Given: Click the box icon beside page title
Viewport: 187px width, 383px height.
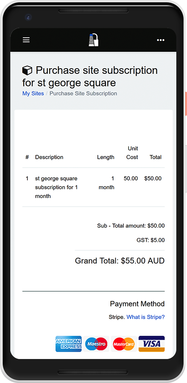Looking at the screenshot, I should (27, 70).
